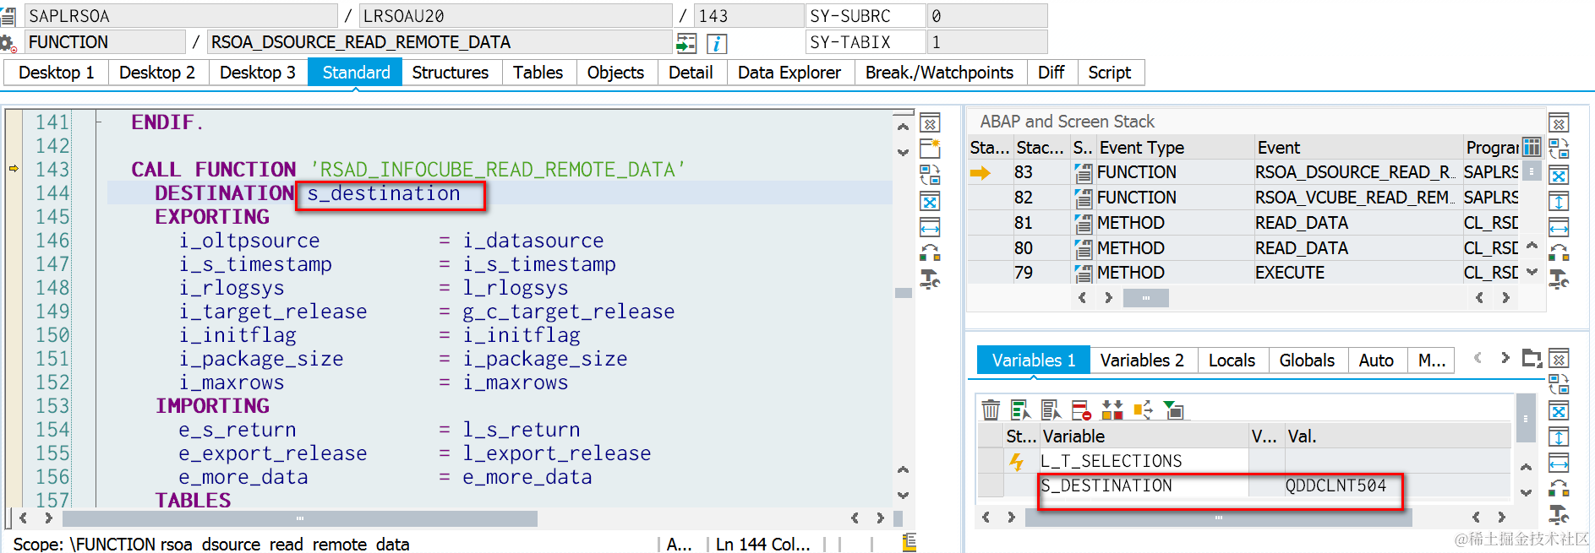Click the SY-SUBRC value field
This screenshot has width=1595, height=553.
[x=986, y=16]
